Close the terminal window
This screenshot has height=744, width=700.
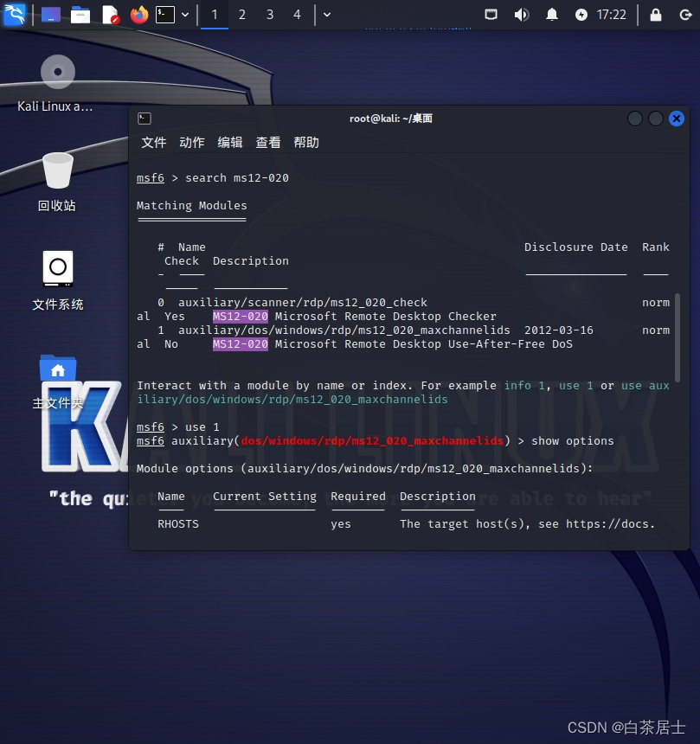point(677,119)
